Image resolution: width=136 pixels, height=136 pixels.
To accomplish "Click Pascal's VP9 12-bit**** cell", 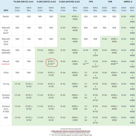I will pyautogui.click(x=86, y=63).
